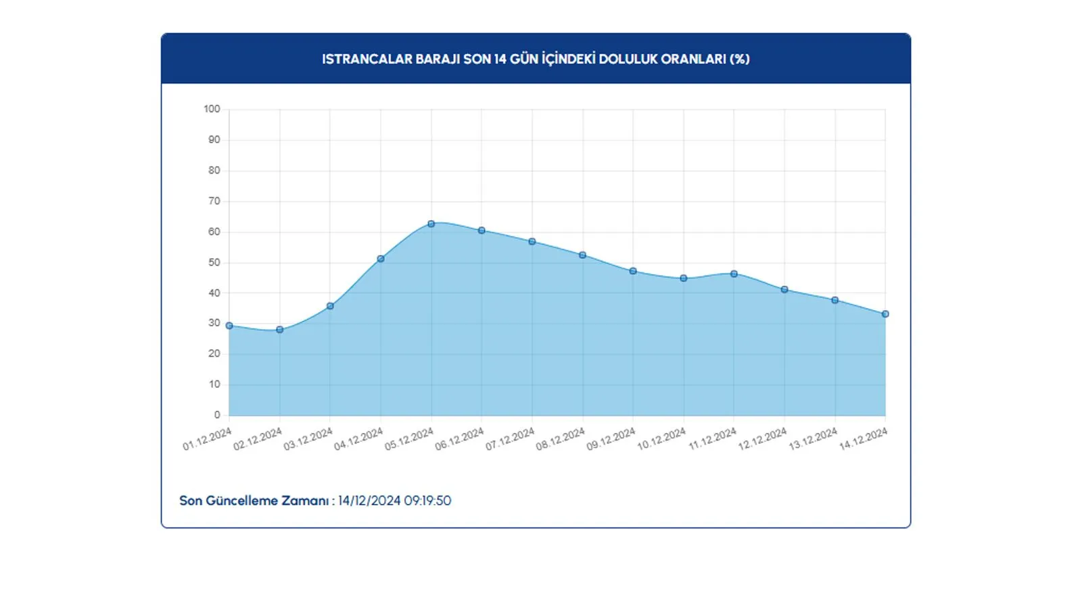This screenshot has height=608, width=1082.
Task: Click the y-axis value 0
Action: pyautogui.click(x=217, y=415)
